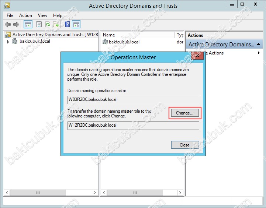Maximize the Active Directory Domains and Trusts window
This screenshot has width=266, height=208.
point(242,4)
